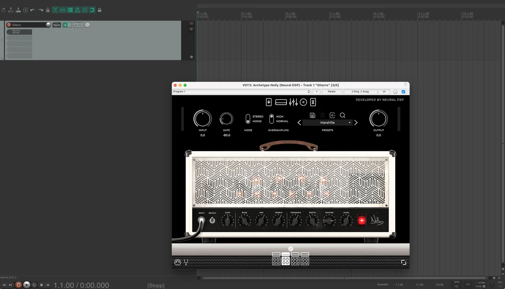Screen dimensions: 505x289
Task: Click the UI button in plugin header
Action: [384, 91]
